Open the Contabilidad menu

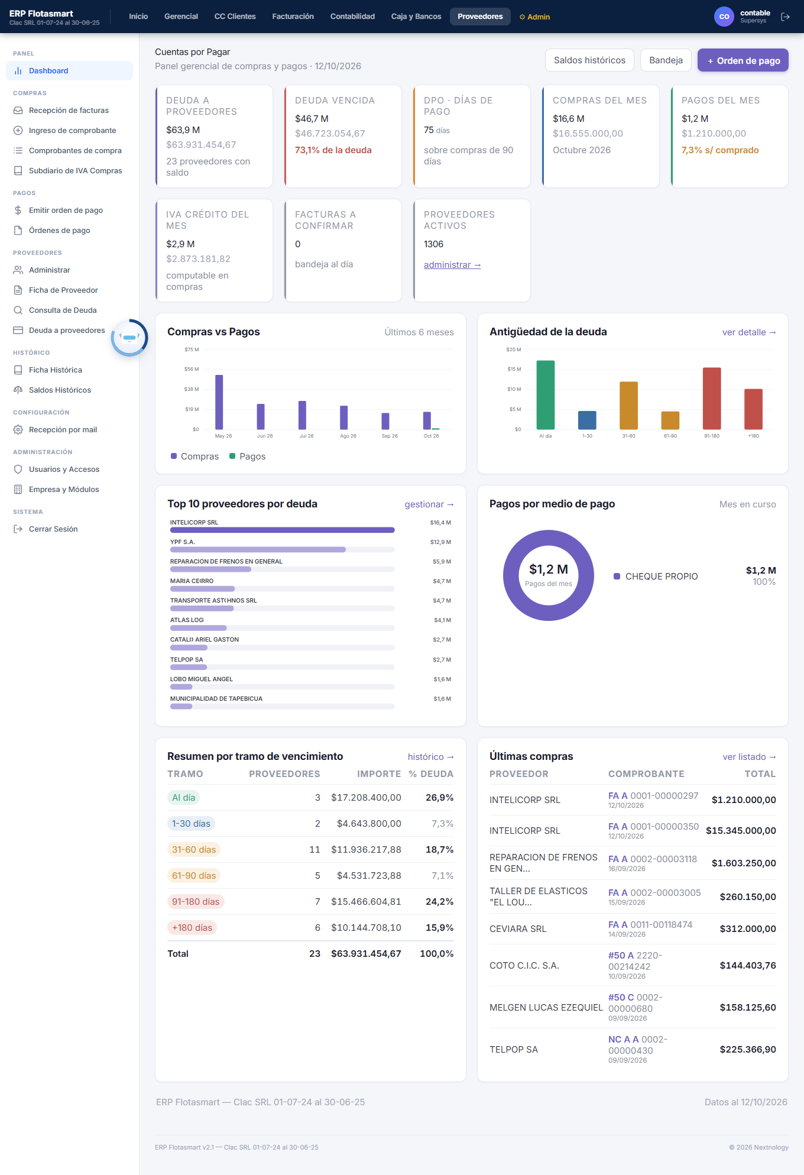tap(352, 17)
